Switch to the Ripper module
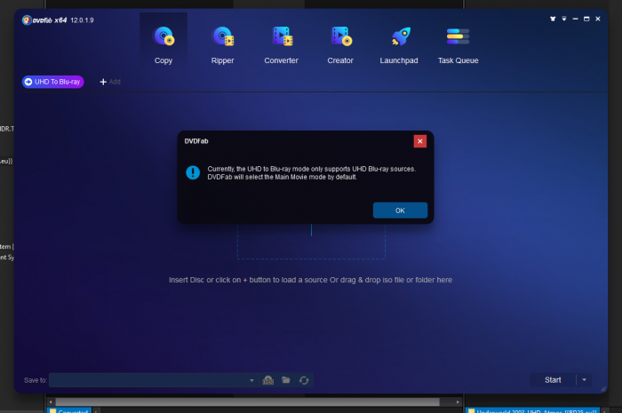Image resolution: width=622 pixels, height=413 pixels. [222, 44]
